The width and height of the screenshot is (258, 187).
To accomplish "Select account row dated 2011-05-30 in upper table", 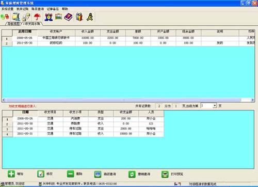I will 128,43.
